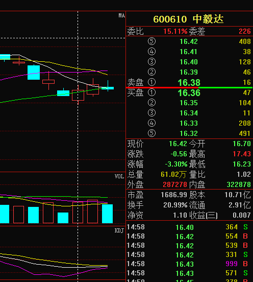
Task: Click sell price 16.38
Action: 189,83
